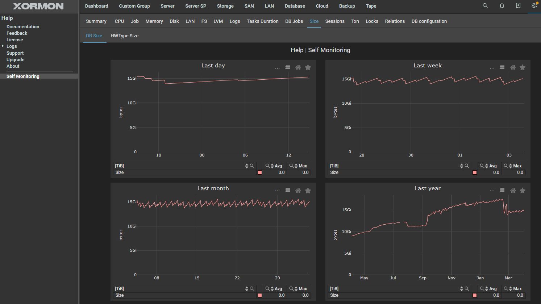Toggle legend icon on Last month graph
This screenshot has width=541, height=304.
click(x=287, y=191)
